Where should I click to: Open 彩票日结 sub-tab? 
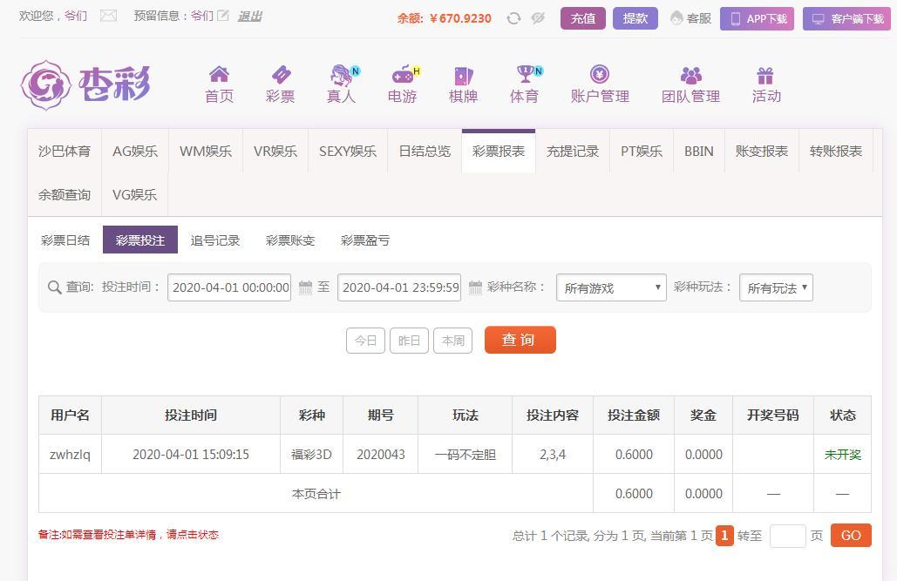(x=65, y=240)
